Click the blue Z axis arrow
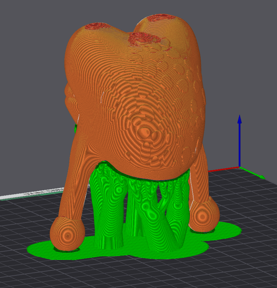Viewport: 277px width, 288px height. [x=239, y=142]
